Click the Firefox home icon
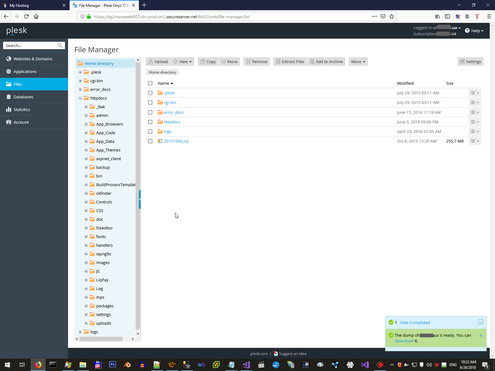495x371 pixels. tap(36, 16)
